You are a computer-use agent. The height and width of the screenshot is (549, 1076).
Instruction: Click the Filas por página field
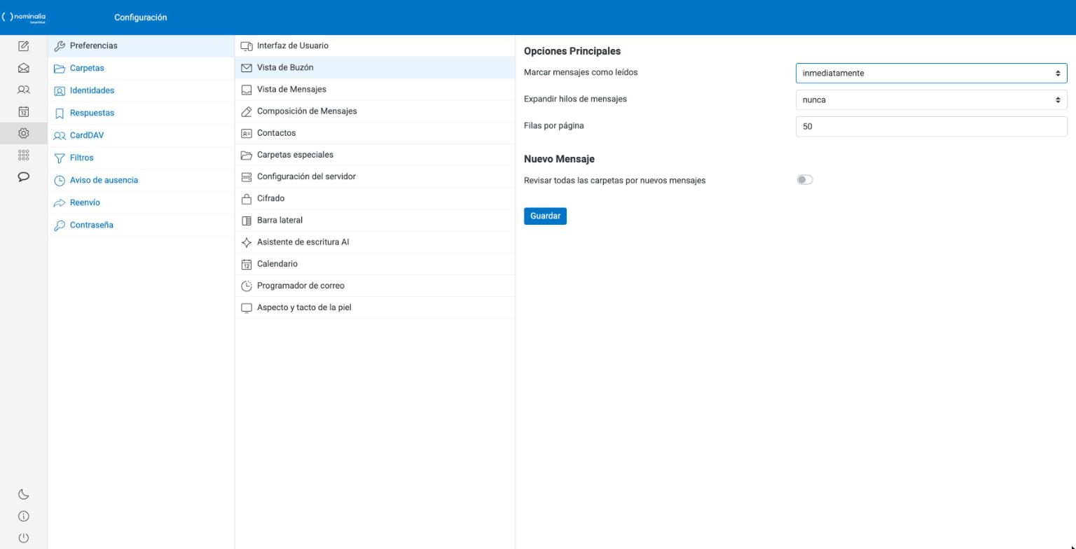click(931, 126)
